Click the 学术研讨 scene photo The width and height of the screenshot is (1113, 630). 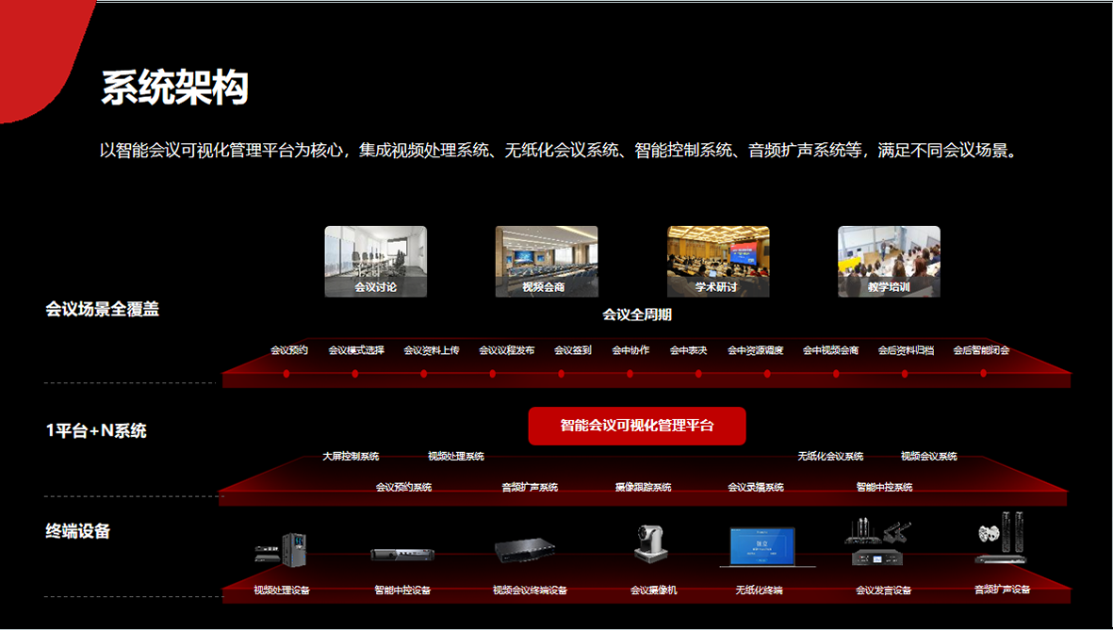coord(718,261)
